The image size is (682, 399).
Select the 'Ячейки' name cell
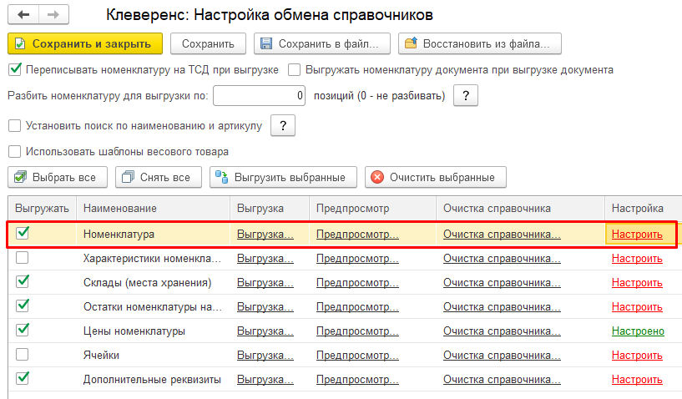tap(153, 356)
